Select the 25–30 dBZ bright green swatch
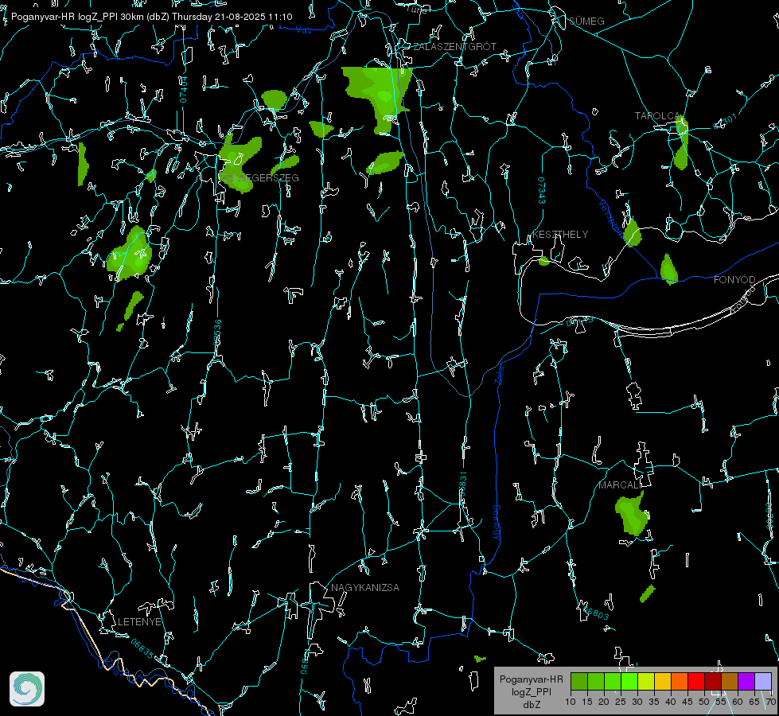 tap(629, 681)
